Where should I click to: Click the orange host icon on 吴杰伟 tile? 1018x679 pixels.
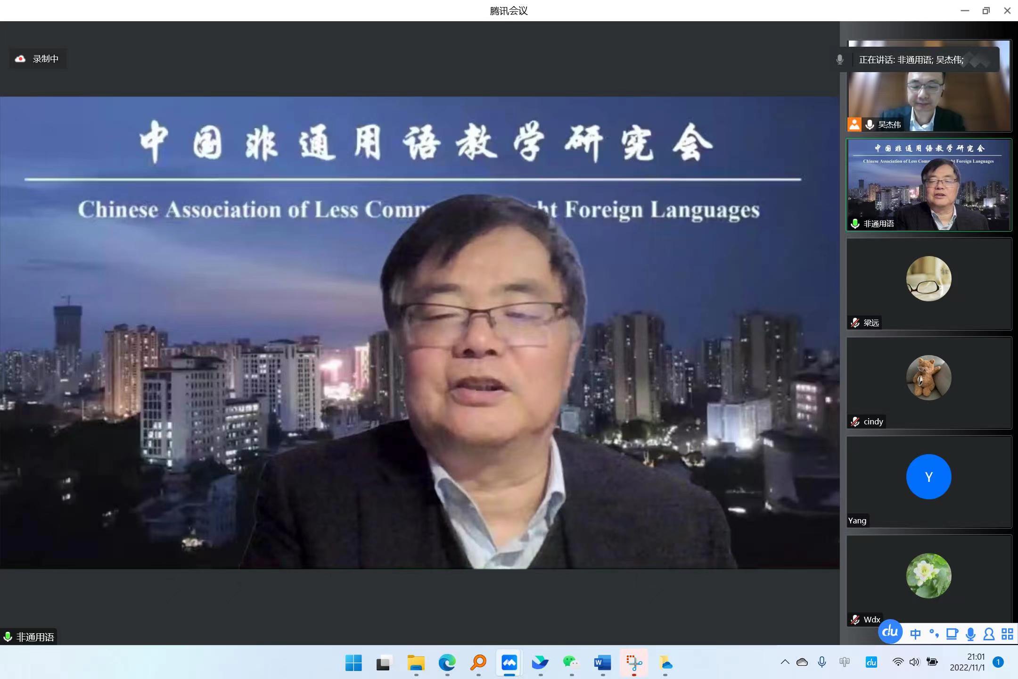pos(854,124)
